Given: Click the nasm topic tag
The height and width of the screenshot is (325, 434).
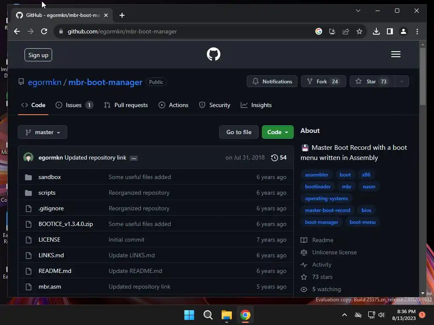Looking at the screenshot, I should pos(369,187).
